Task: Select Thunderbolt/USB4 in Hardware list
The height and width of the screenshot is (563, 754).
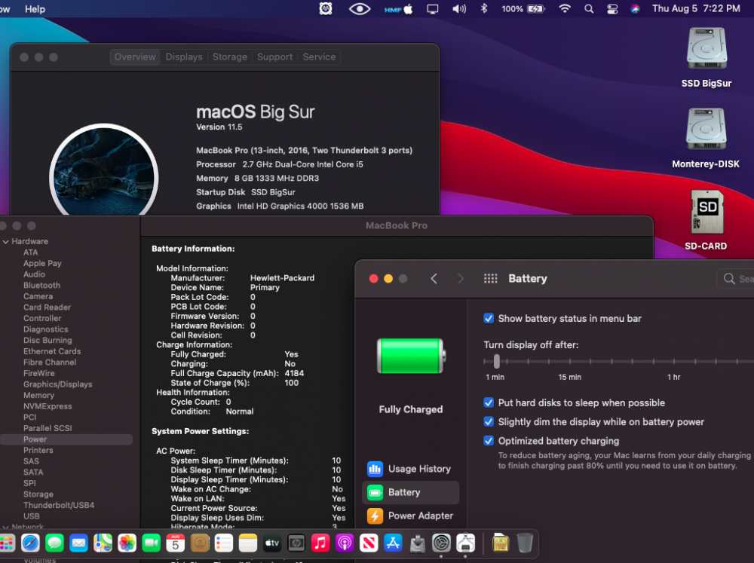Action: pyautogui.click(x=59, y=505)
